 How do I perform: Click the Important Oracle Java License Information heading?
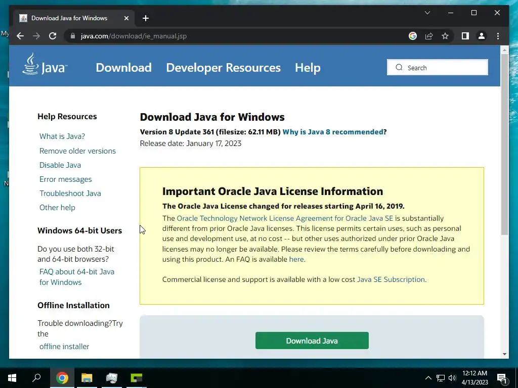273,191
